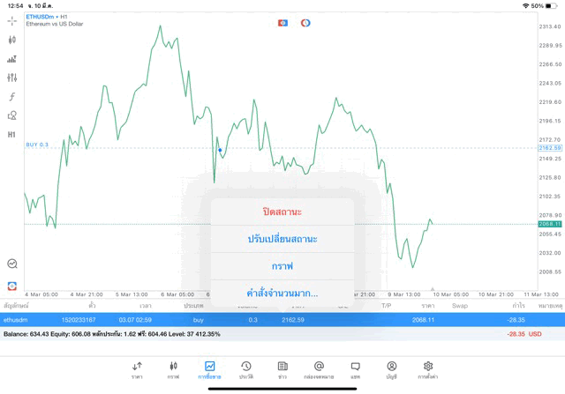The image size is (565, 394).
Task: Tap the กำไร (profit) column header
Action: tap(506, 305)
